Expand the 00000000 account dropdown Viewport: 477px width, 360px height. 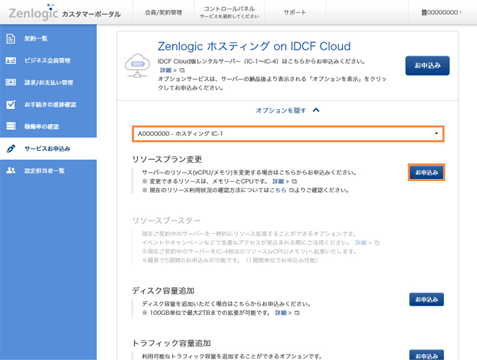click(442, 13)
